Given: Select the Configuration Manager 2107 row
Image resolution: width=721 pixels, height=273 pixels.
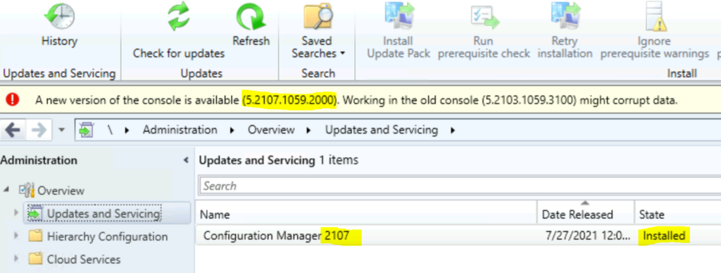Looking at the screenshot, I should 458,236.
